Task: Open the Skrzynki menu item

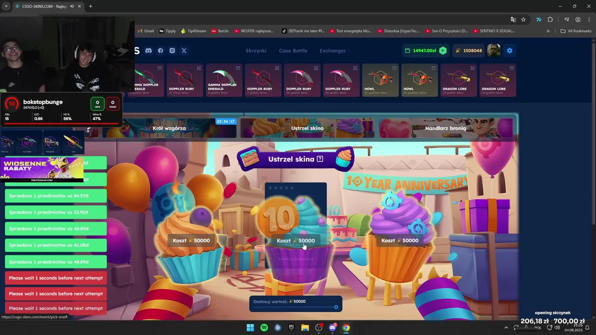Action: point(256,51)
